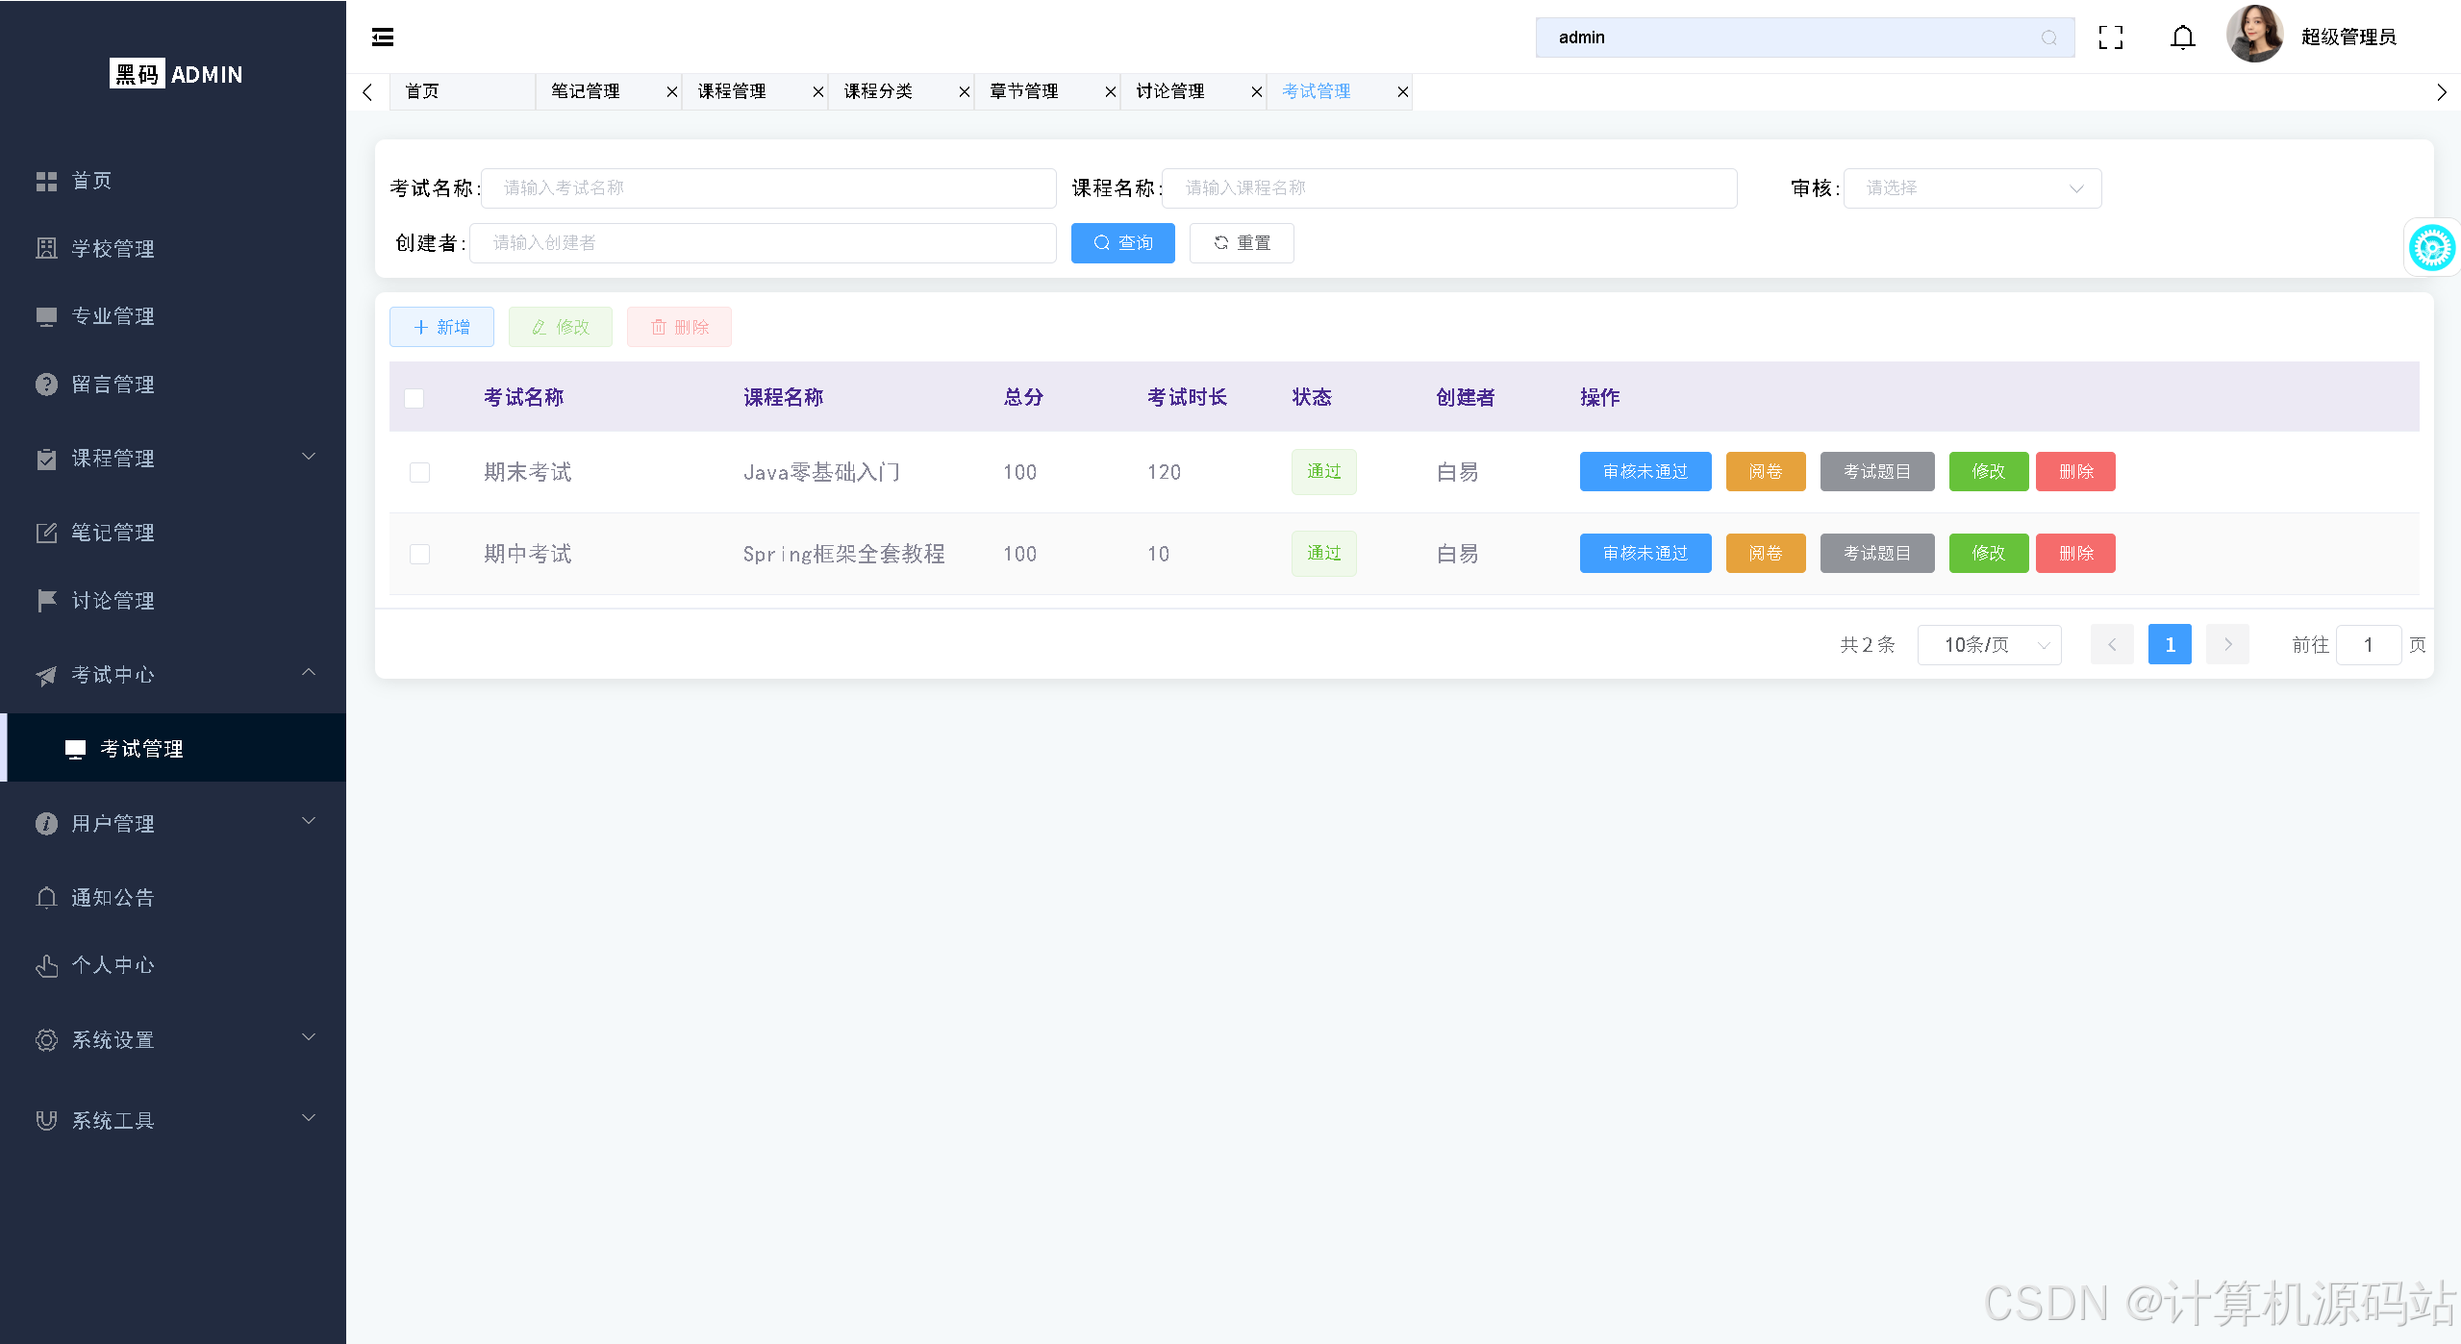Screen dimensions: 2461x1344
Task: Click 阅卷 on the 期末考试 row
Action: click(x=1764, y=472)
